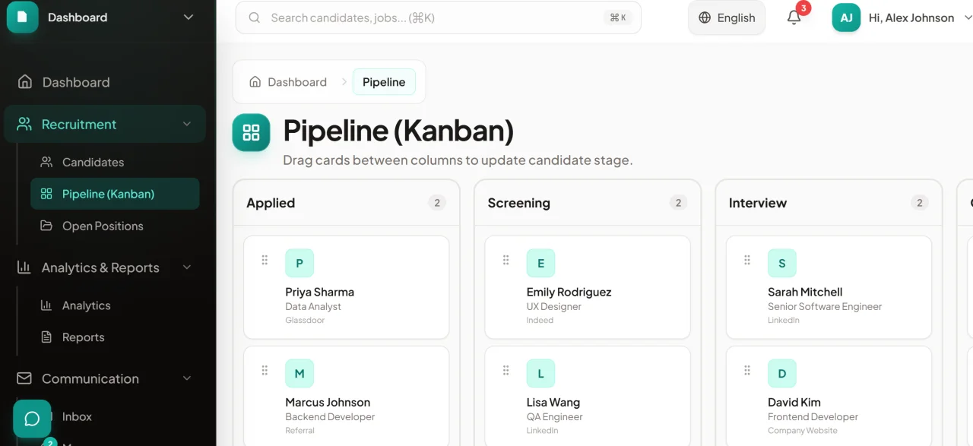Open Priya Sharma candidate name

[319, 292]
